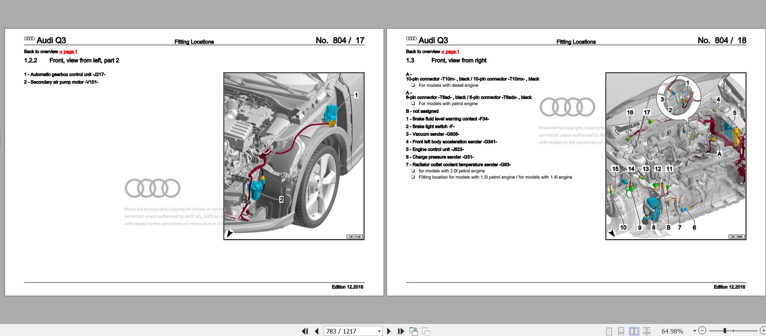Viewport: 766px width, 336px height.
Task: Click the zoom slider handle
Action: coord(724,331)
